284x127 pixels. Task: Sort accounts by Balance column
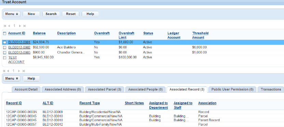[x=39, y=33]
